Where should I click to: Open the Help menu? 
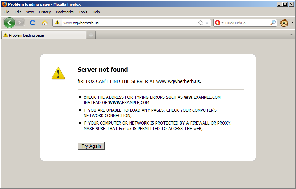pos(96,12)
